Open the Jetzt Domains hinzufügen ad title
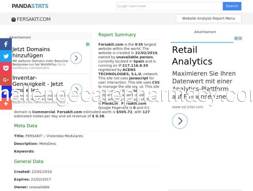253x191 pixels. (31, 52)
